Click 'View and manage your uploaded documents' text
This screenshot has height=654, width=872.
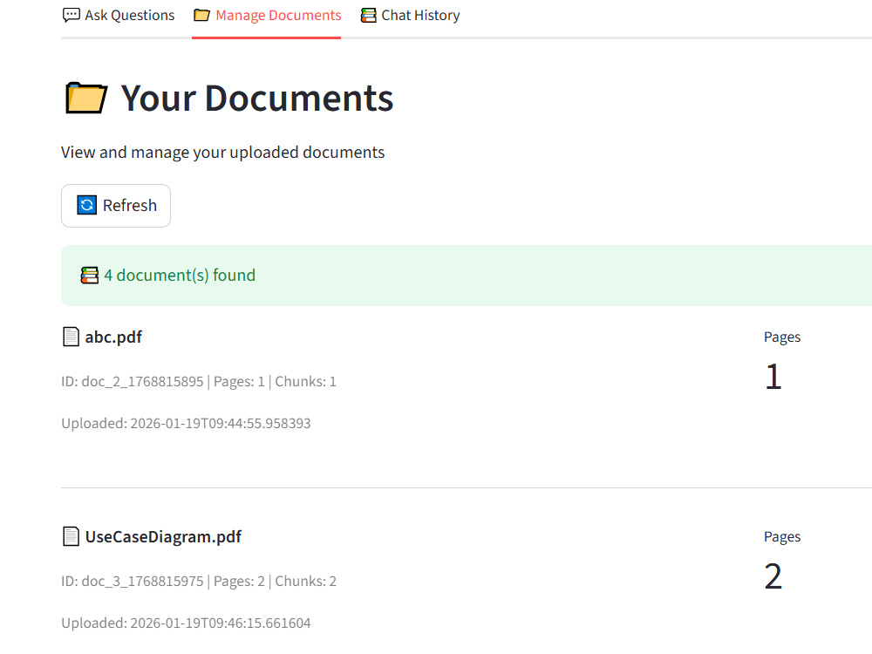click(x=223, y=153)
